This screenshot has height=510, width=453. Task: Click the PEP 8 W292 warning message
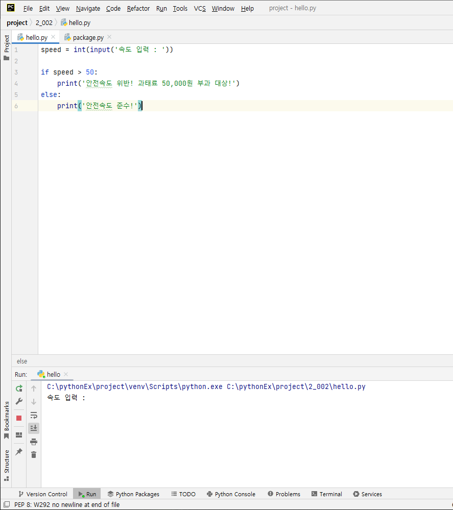67,504
